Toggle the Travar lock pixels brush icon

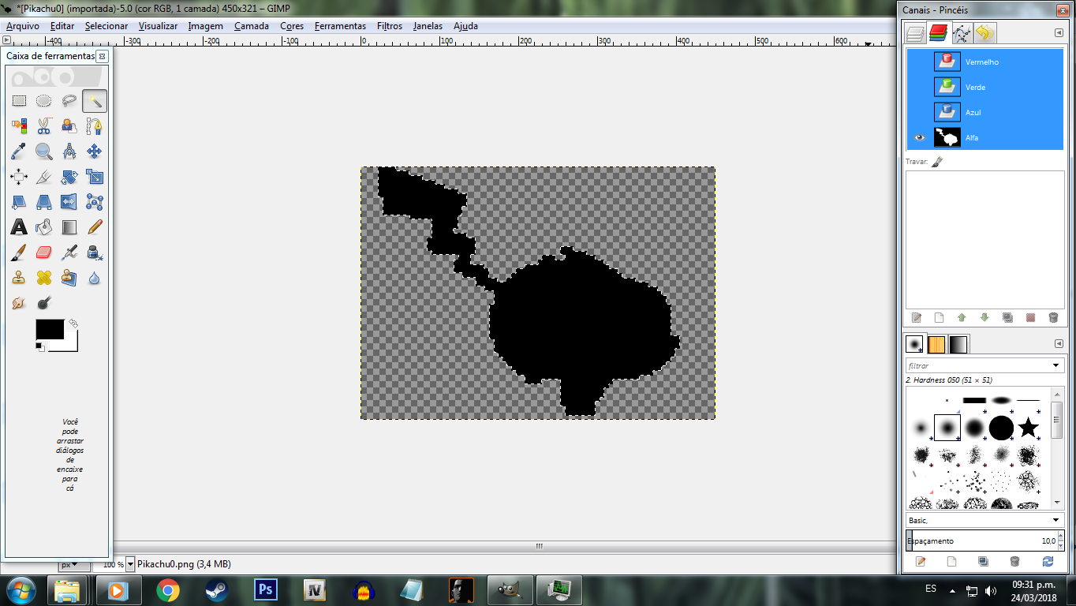[937, 162]
